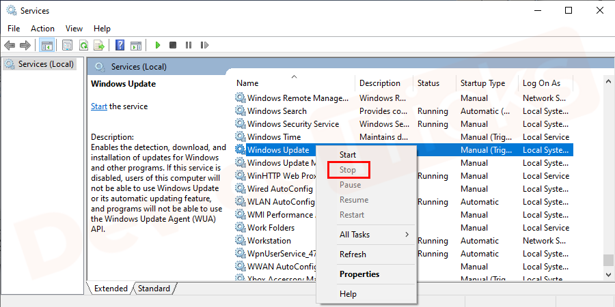
Task: Click the Forward arrow in toolbar
Action: coord(25,45)
